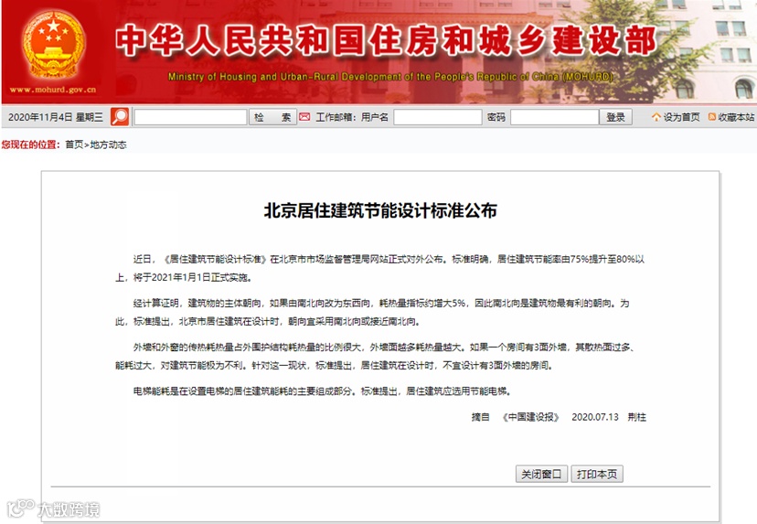Click the paragraph beginning 电梯能耗是

click(x=322, y=391)
